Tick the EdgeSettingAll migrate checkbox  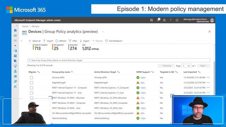point(31,83)
